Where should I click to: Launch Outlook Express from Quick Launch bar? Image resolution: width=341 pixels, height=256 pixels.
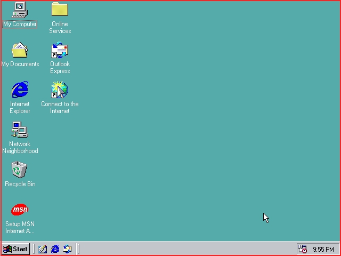[67, 249]
